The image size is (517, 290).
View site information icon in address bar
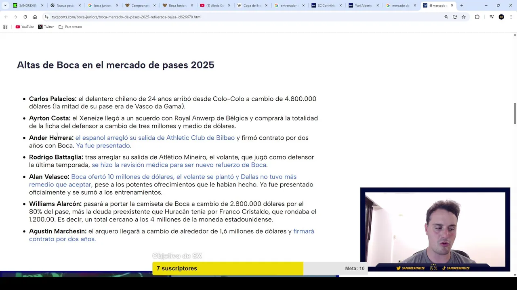click(46, 17)
